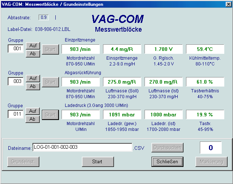The width and height of the screenshot is (233, 184).
Task: Decrease Gruppe 011 with Ab button
Action: pos(32,119)
